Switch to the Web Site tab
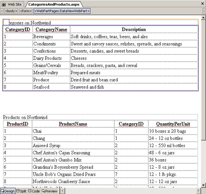The height and width of the screenshot is (194, 206). [x=12, y=4]
